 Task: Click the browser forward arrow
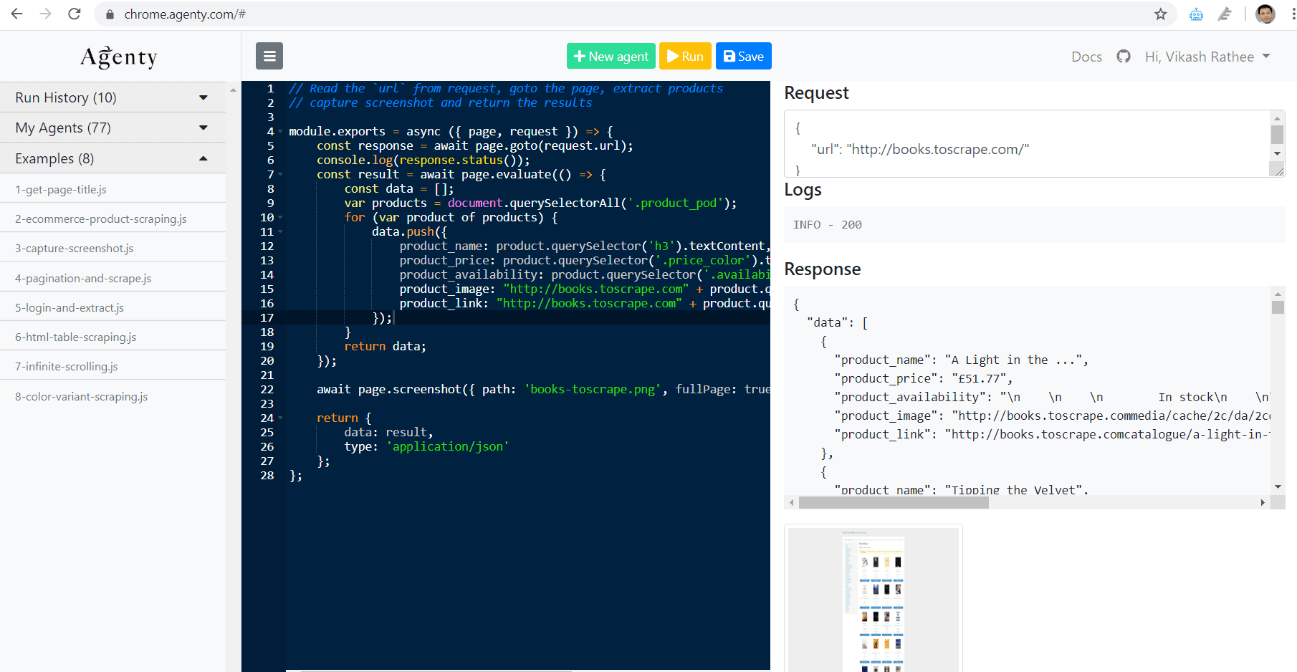(x=46, y=14)
